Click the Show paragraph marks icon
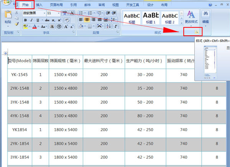 point(116,26)
